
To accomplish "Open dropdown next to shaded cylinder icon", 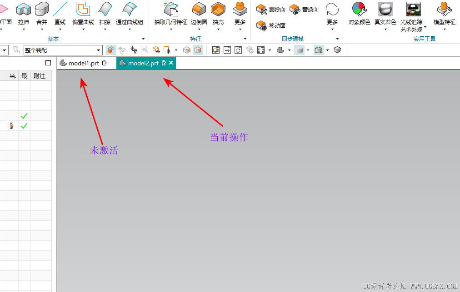I will click(x=308, y=50).
